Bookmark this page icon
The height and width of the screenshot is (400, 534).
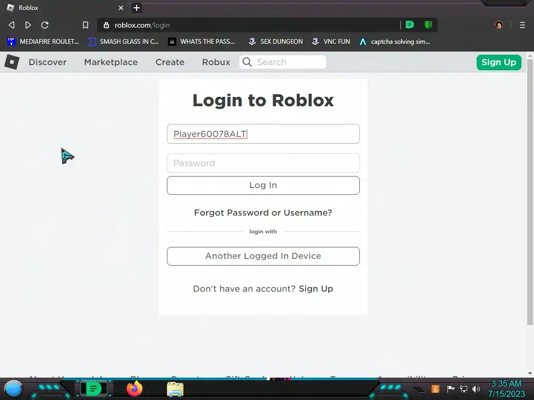click(x=86, y=25)
